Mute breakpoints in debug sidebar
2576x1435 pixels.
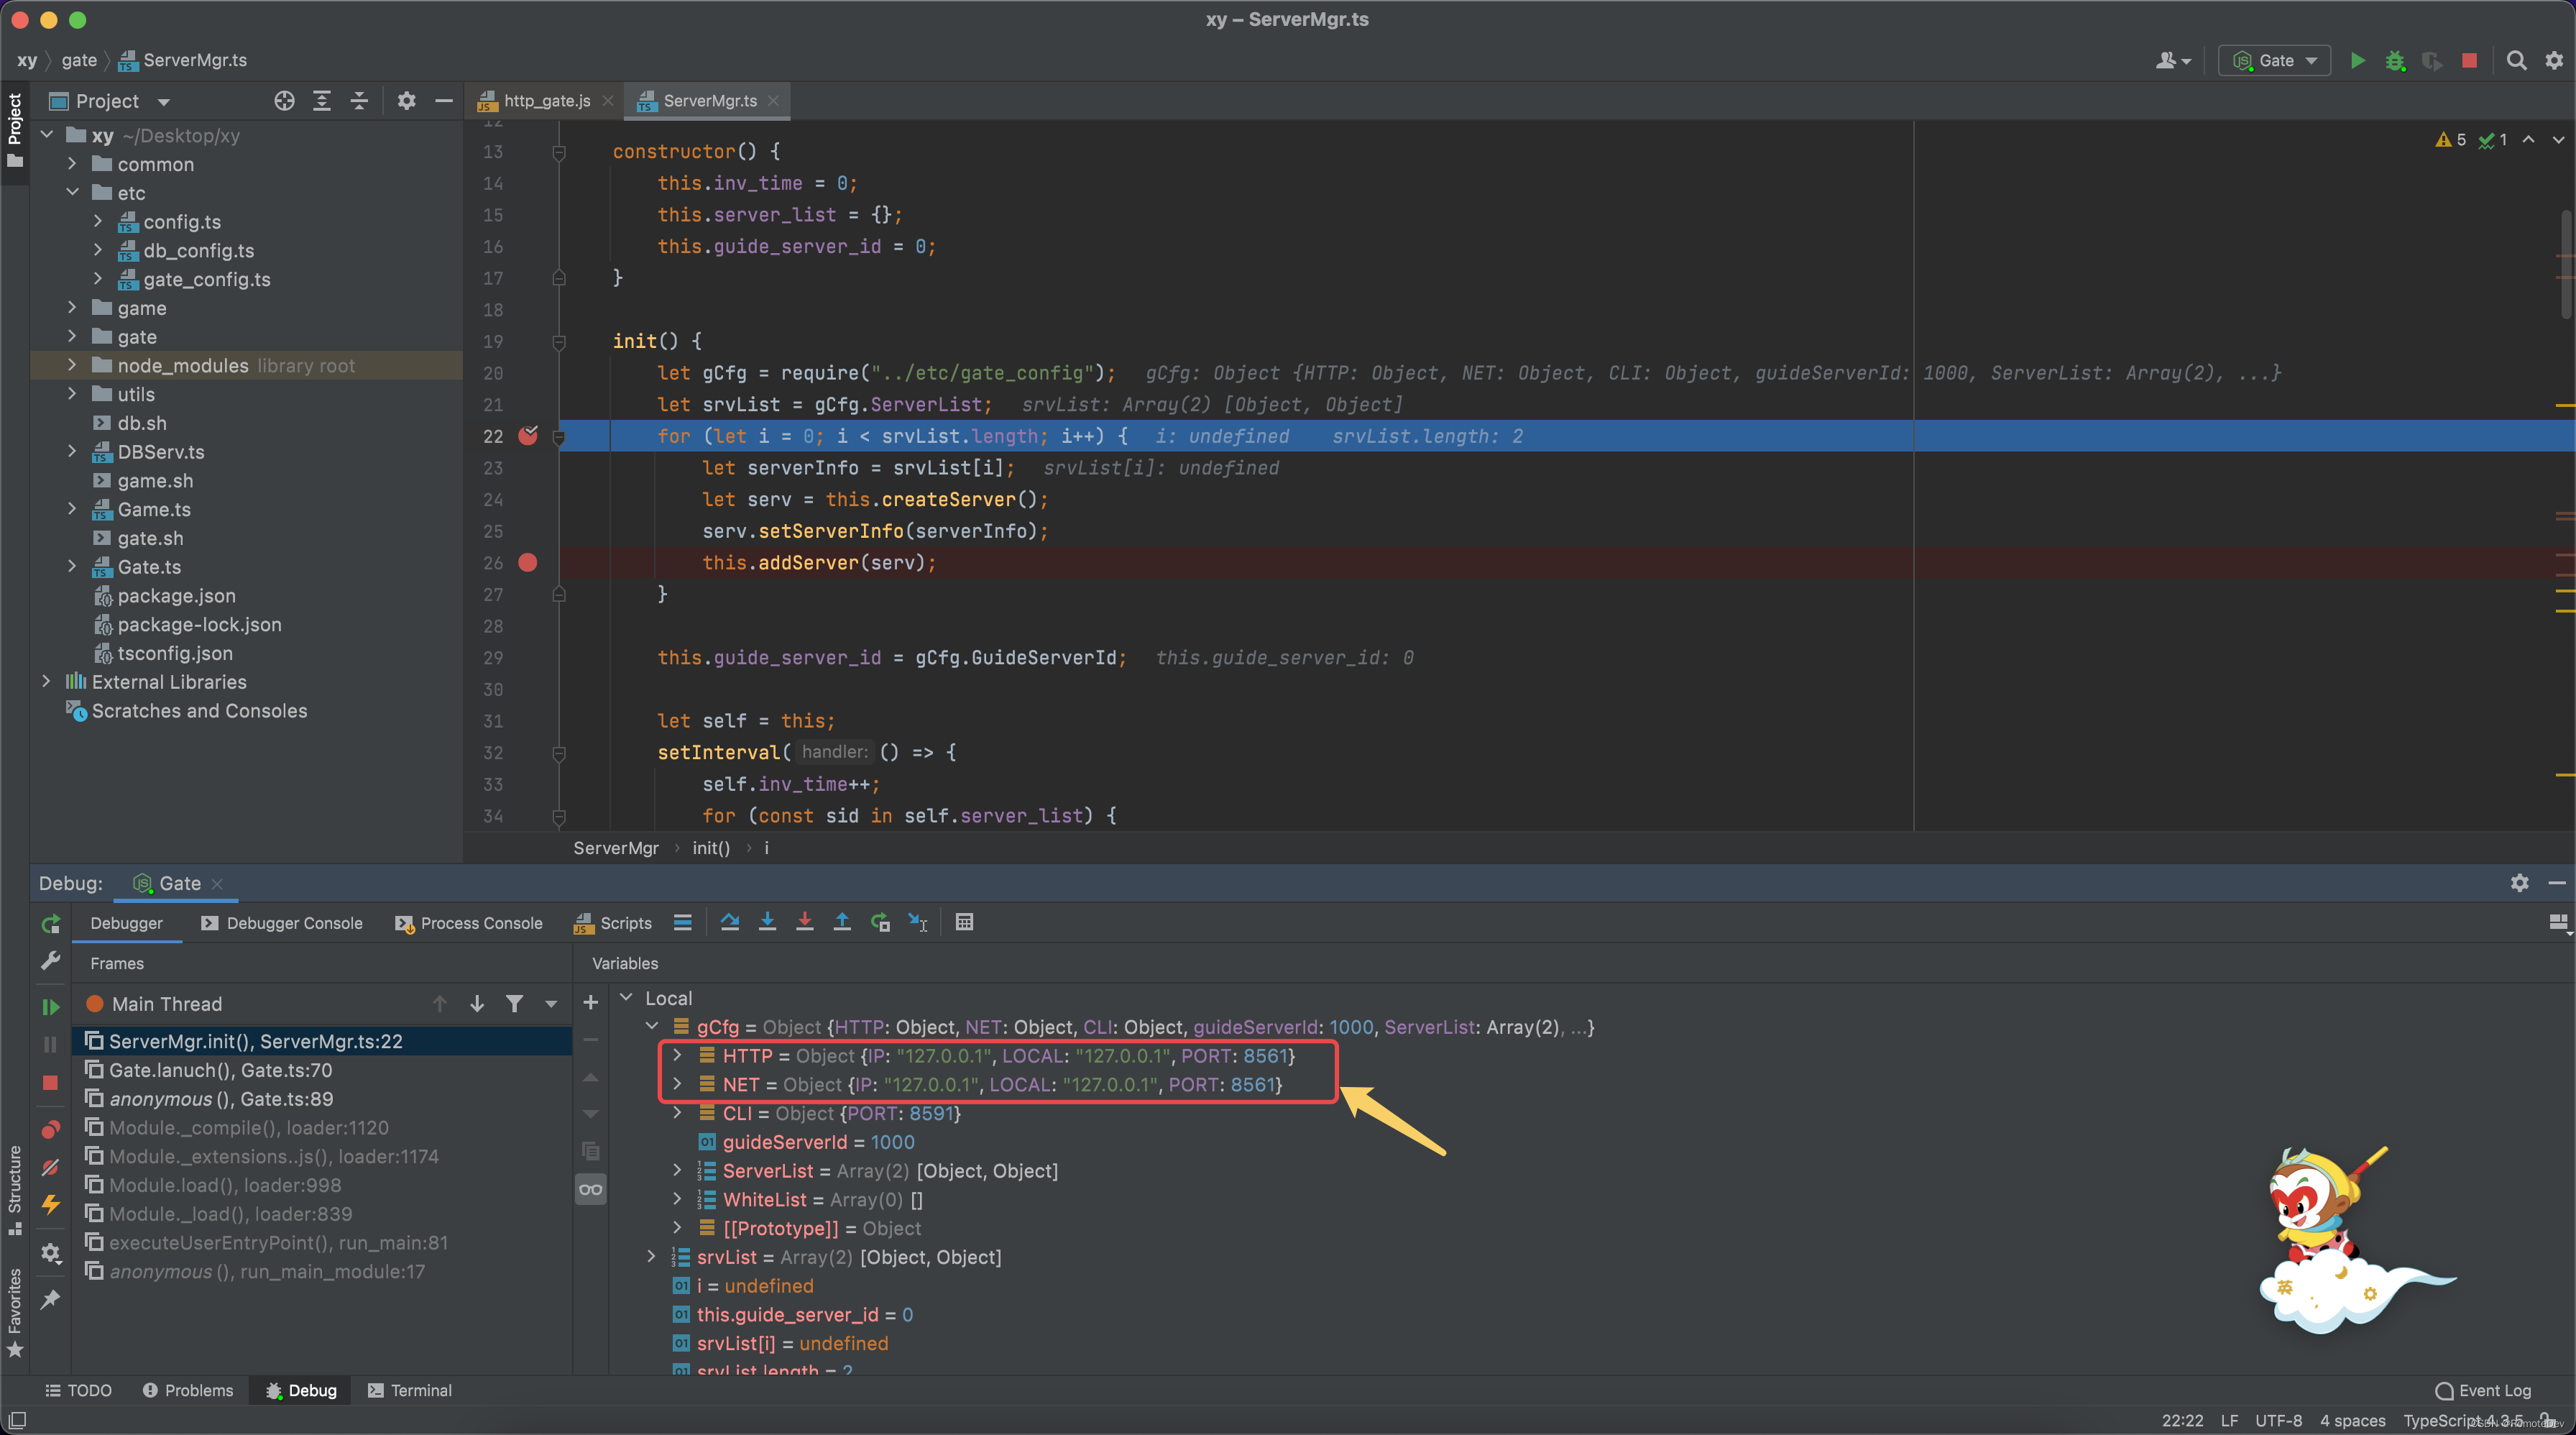51,1167
